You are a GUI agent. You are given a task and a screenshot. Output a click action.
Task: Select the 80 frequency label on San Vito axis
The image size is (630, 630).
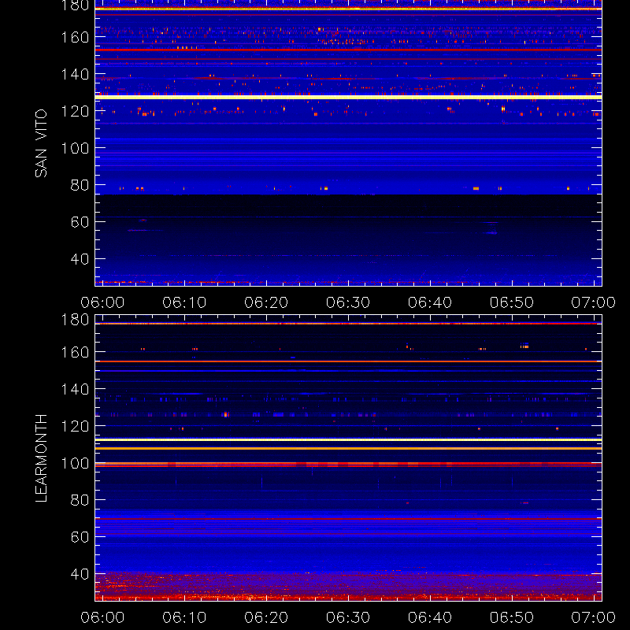coord(80,185)
